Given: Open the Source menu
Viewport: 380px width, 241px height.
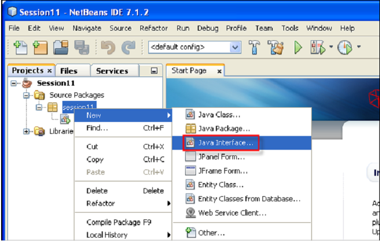Looking at the screenshot, I should (x=120, y=28).
